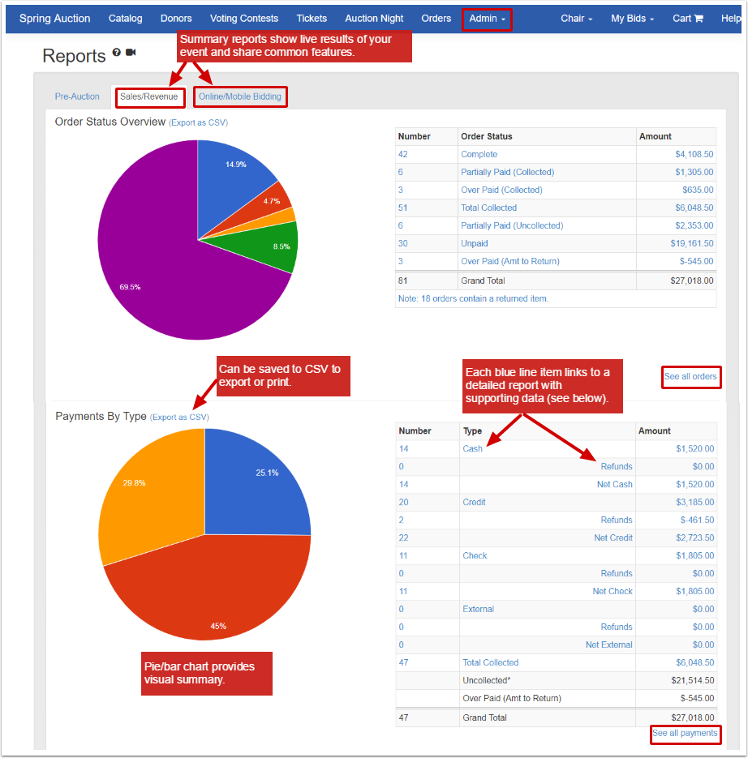Select the Online/Mobile Bidding tab

click(240, 96)
